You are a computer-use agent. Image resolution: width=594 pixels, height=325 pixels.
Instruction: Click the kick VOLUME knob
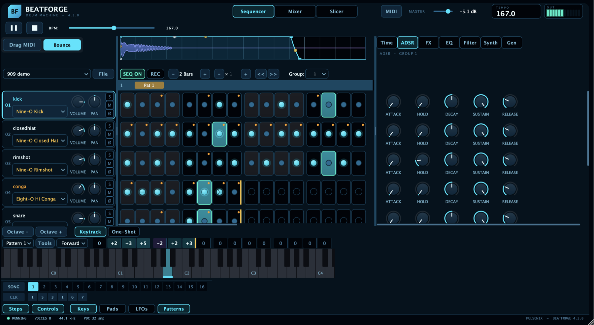[78, 102]
